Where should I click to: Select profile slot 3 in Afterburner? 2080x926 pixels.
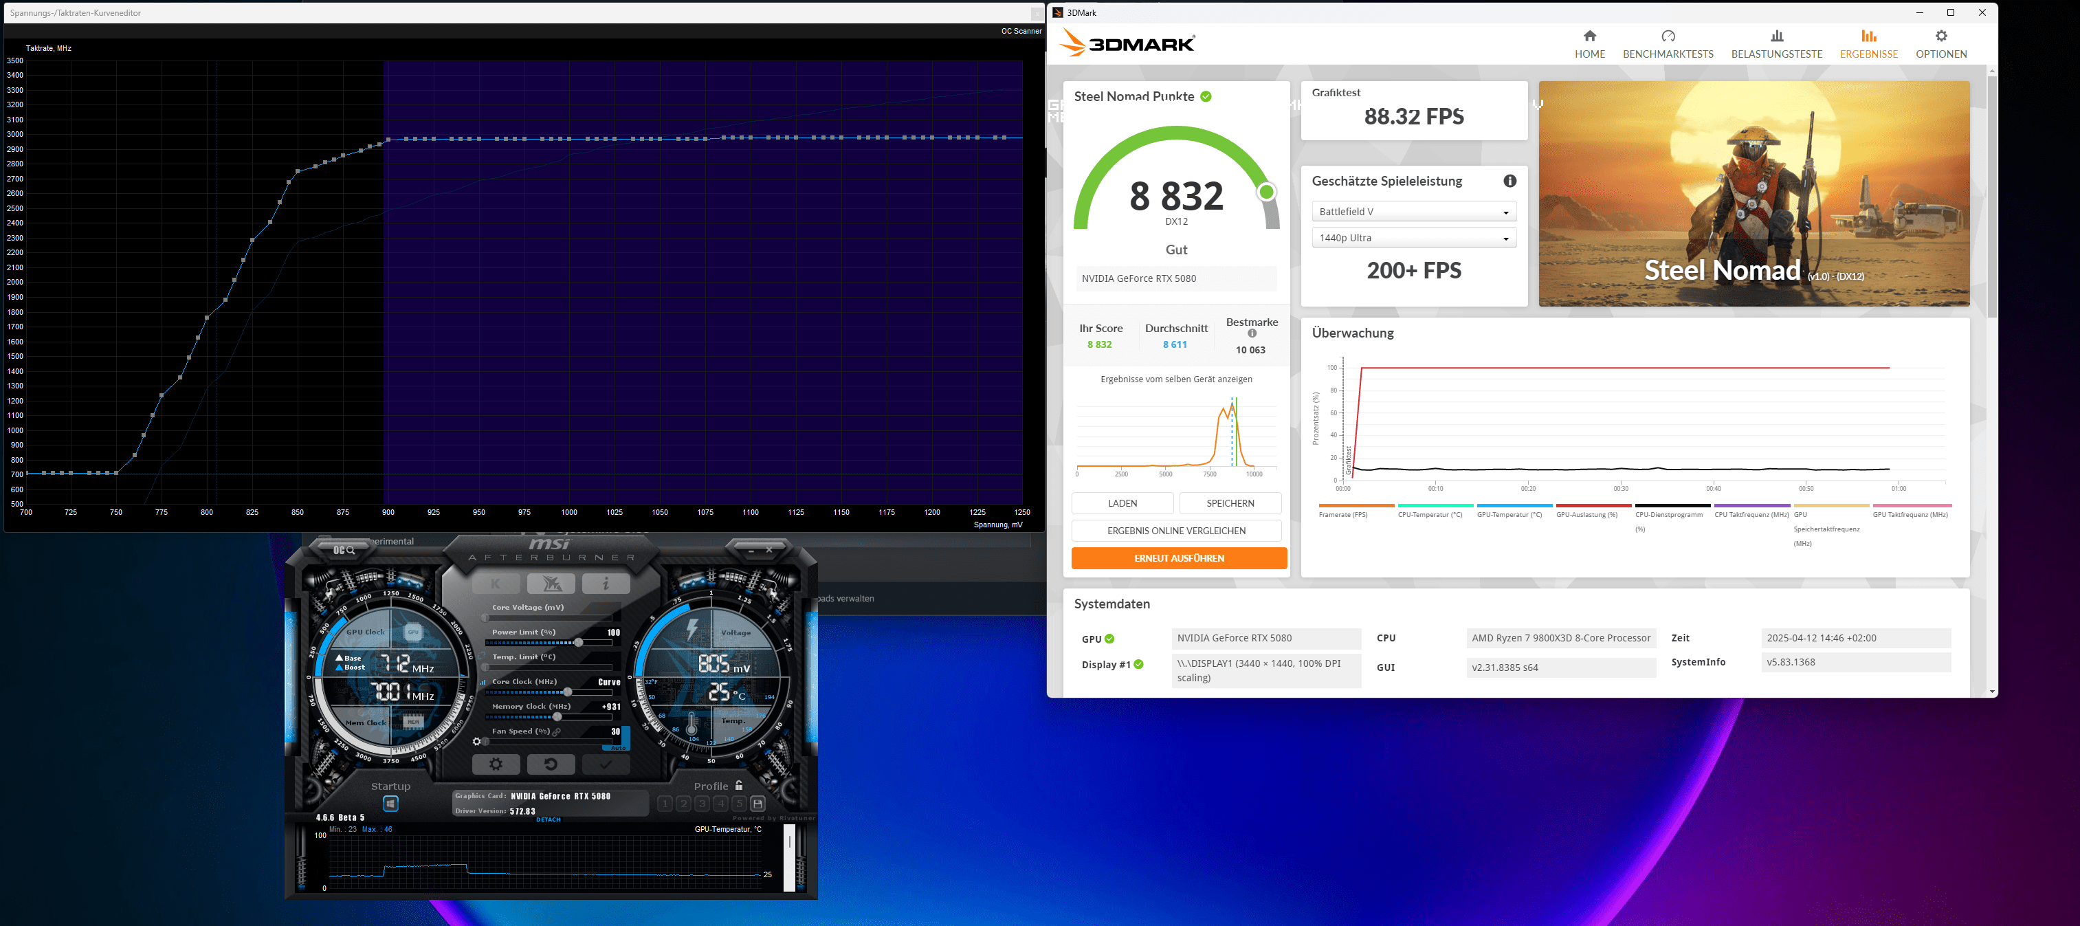702,803
